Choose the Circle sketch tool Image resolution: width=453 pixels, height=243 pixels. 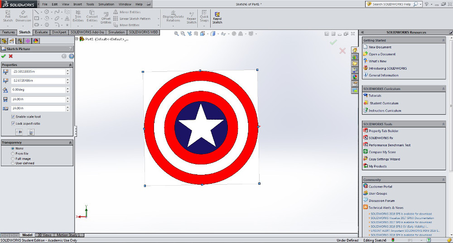tap(47, 12)
